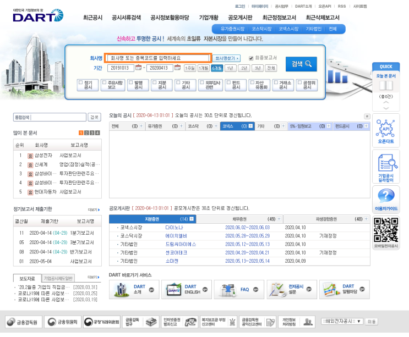Open the 금융위원회 footer logo link
This screenshot has height=337, width=409.
click(x=63, y=322)
